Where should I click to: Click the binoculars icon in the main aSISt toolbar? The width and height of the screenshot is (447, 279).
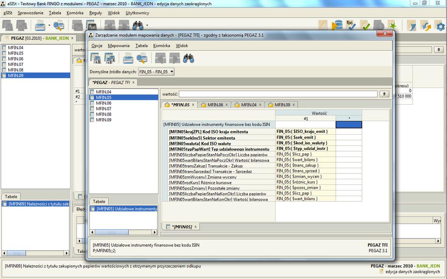click(138, 25)
